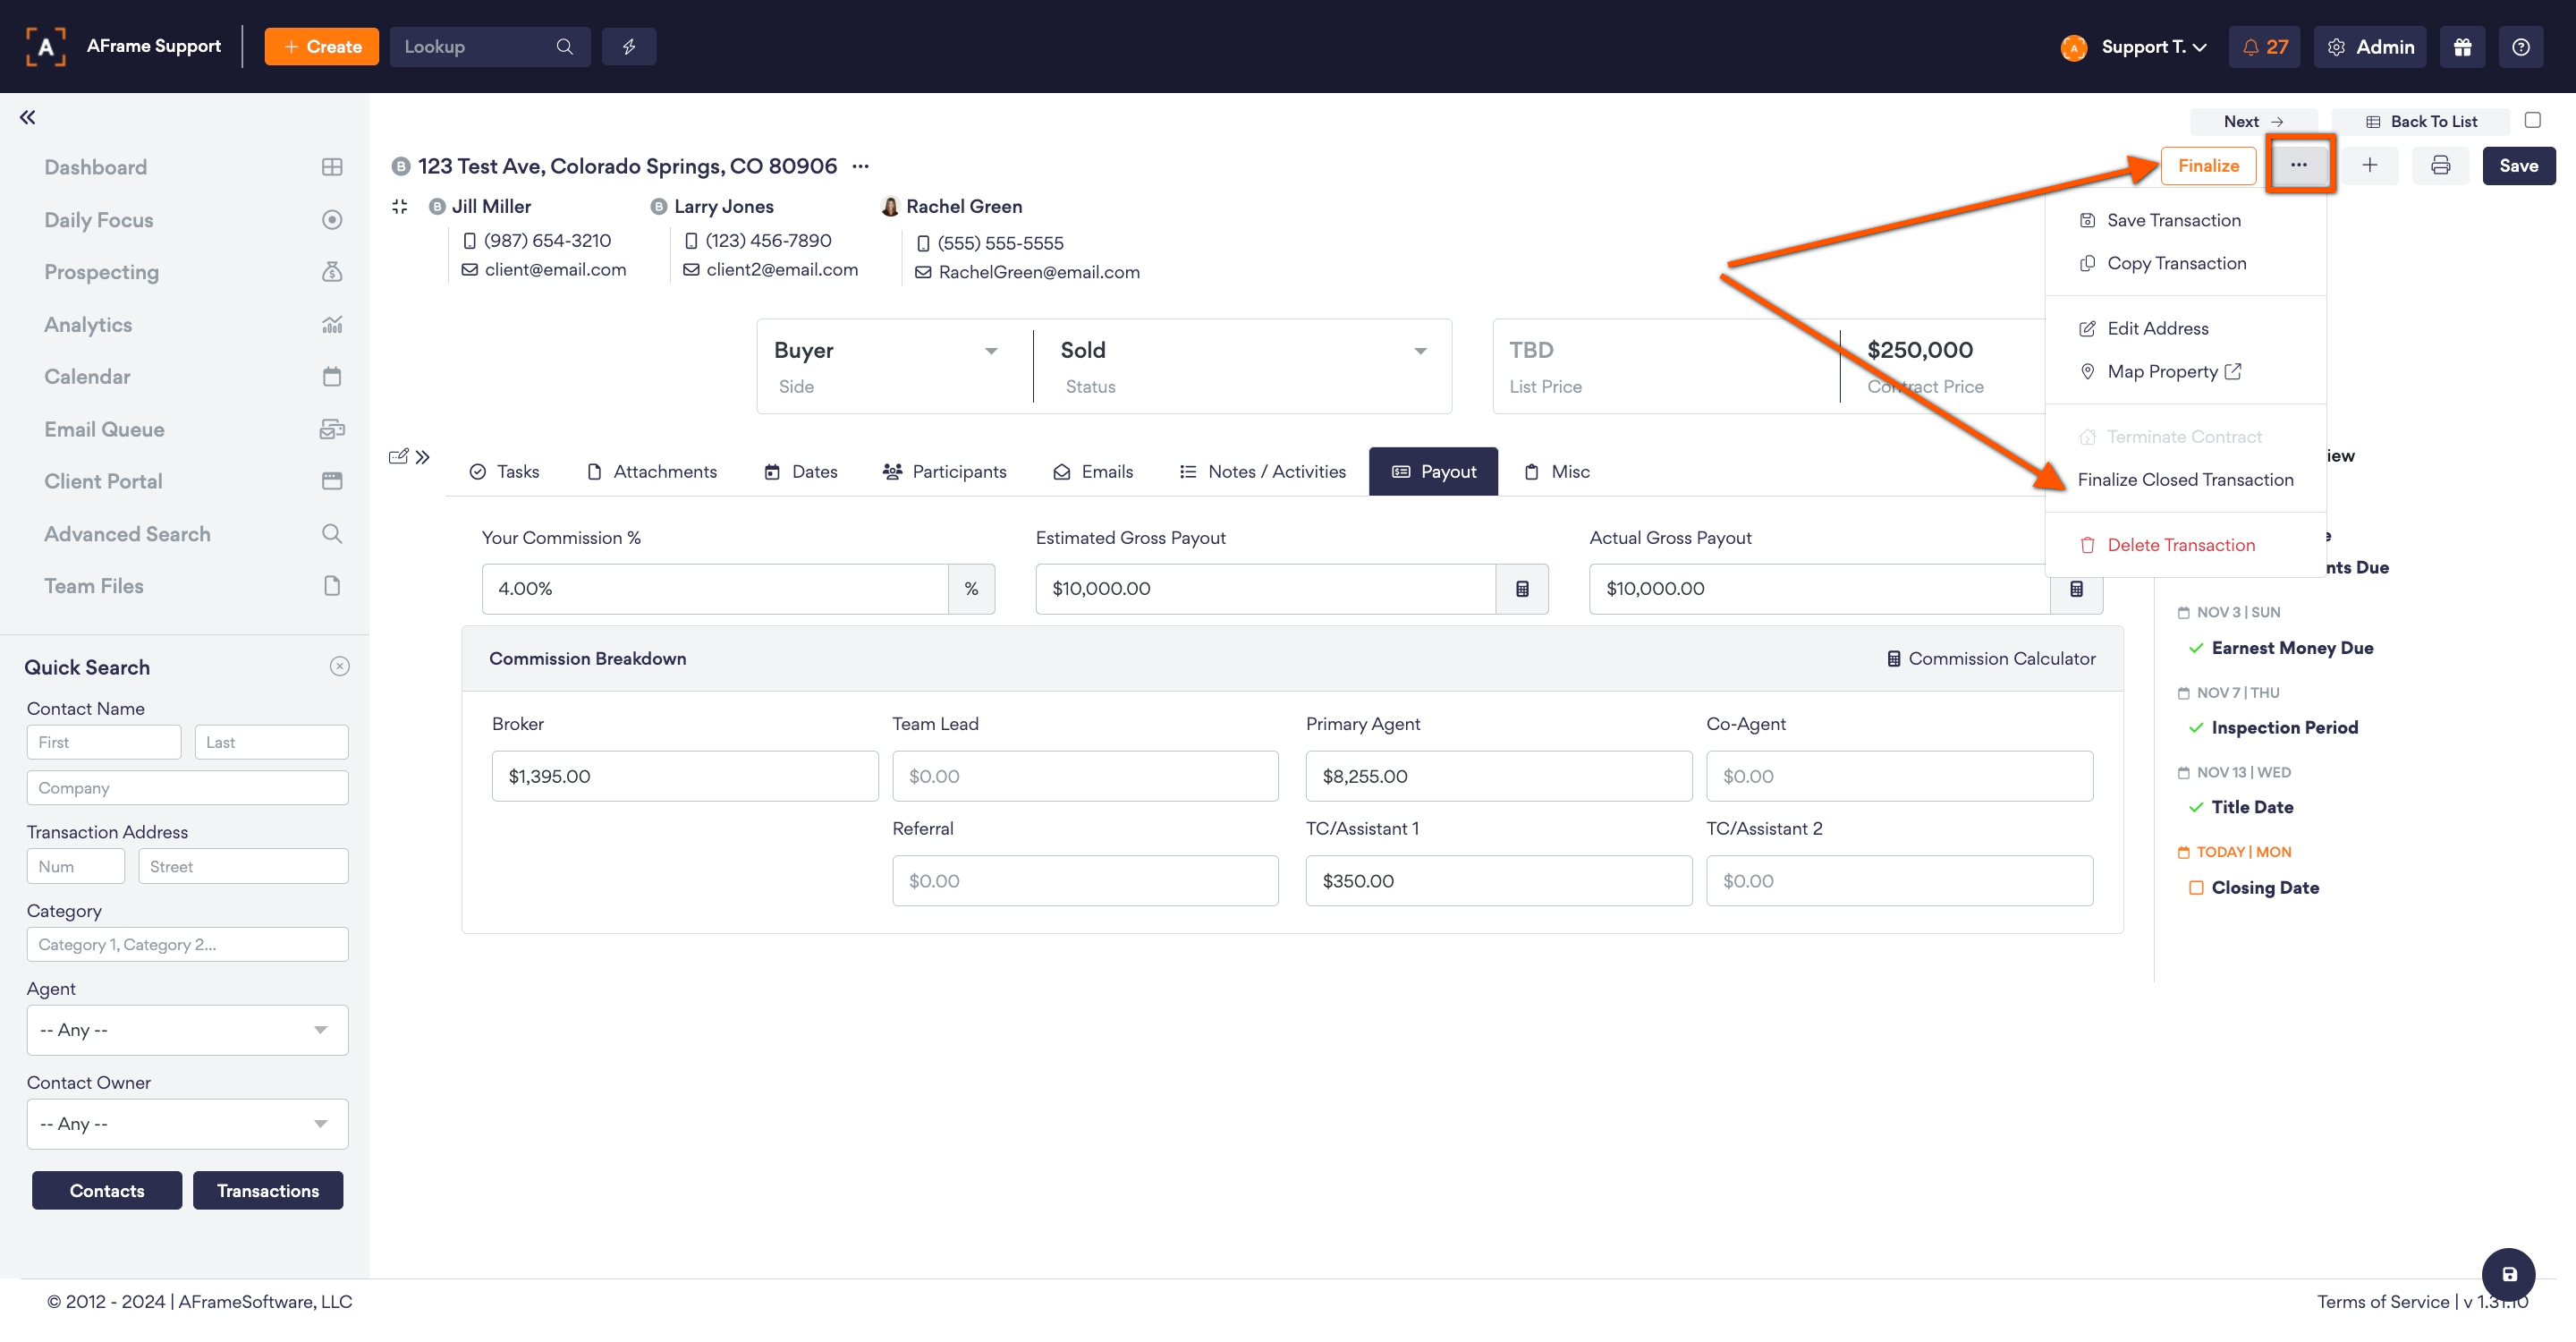Expand the Agent dropdown in Quick Search
2576x1342 pixels.
(x=187, y=1030)
